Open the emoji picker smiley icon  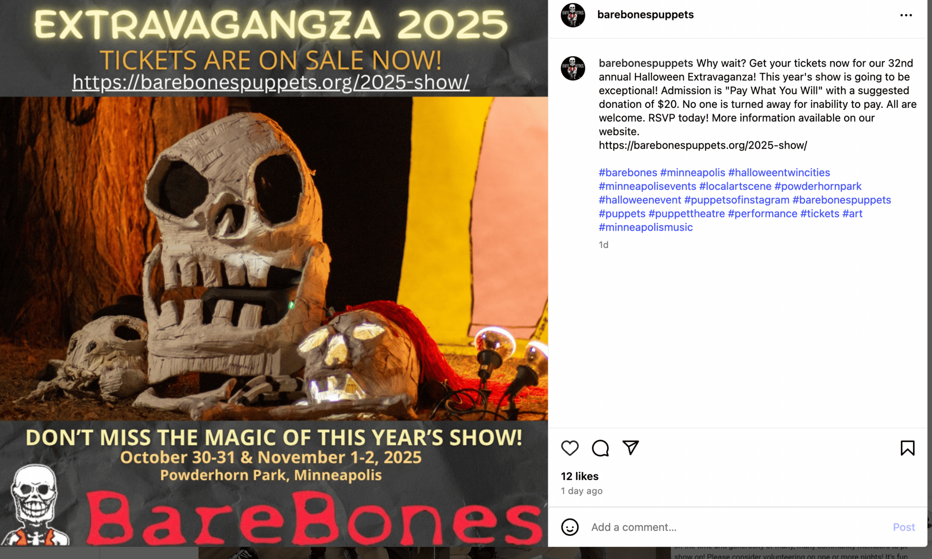pyautogui.click(x=570, y=527)
